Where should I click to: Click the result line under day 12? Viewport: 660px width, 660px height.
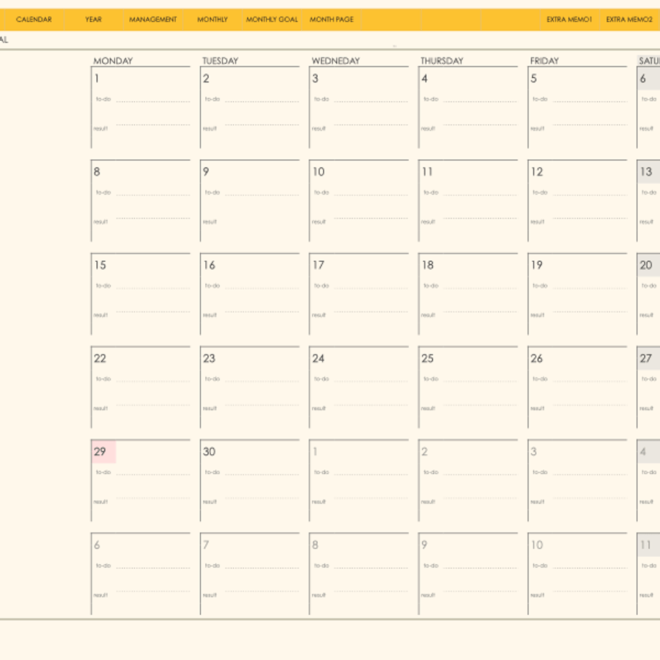[590, 218]
